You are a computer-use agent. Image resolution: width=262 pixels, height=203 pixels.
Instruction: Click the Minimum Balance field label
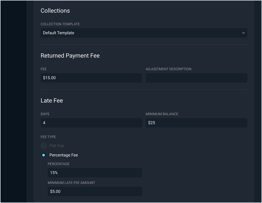(162, 114)
